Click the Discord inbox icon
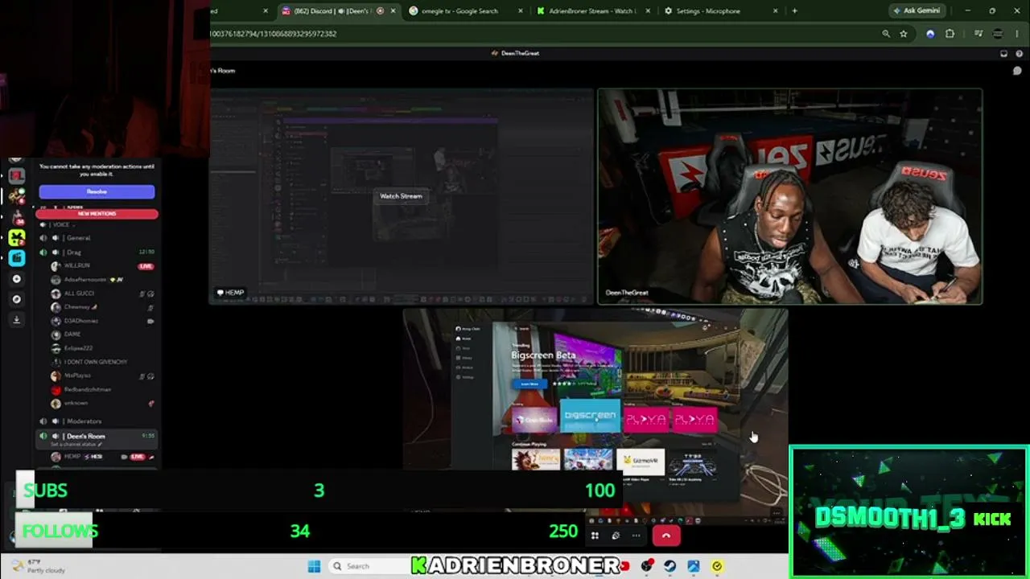Viewport: 1030px width, 579px height. pos(1003,54)
